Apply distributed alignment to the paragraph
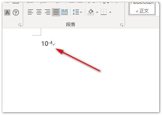This screenshot has width=162, height=115. pyautogui.click(x=65, y=12)
